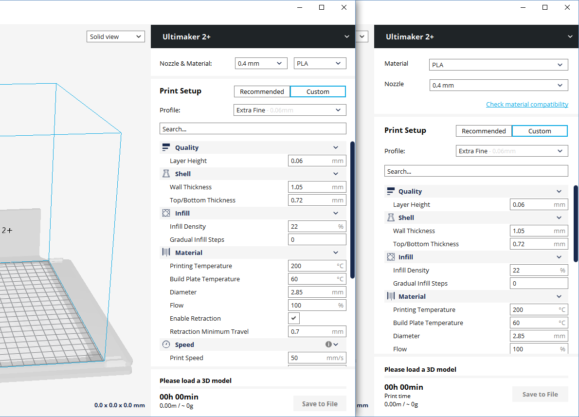This screenshot has width=579, height=417.
Task: Collapse Shell section chevron in left window
Action: (x=336, y=174)
